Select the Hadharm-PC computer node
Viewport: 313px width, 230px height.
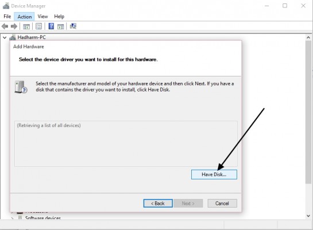click(x=32, y=37)
